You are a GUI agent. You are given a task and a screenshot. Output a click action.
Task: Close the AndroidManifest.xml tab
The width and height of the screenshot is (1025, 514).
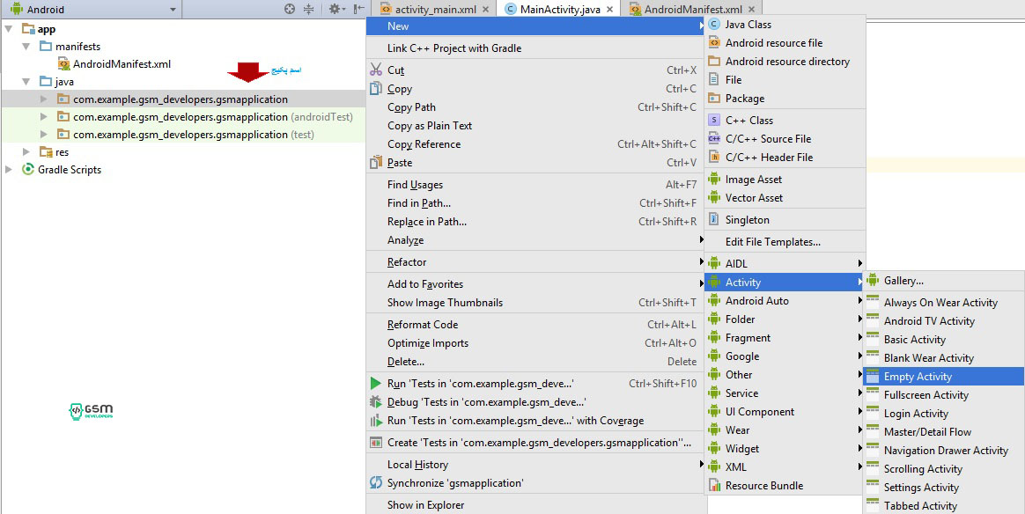751,9
